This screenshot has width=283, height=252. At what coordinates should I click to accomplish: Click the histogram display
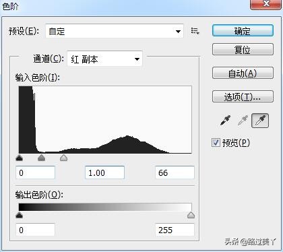point(105,120)
